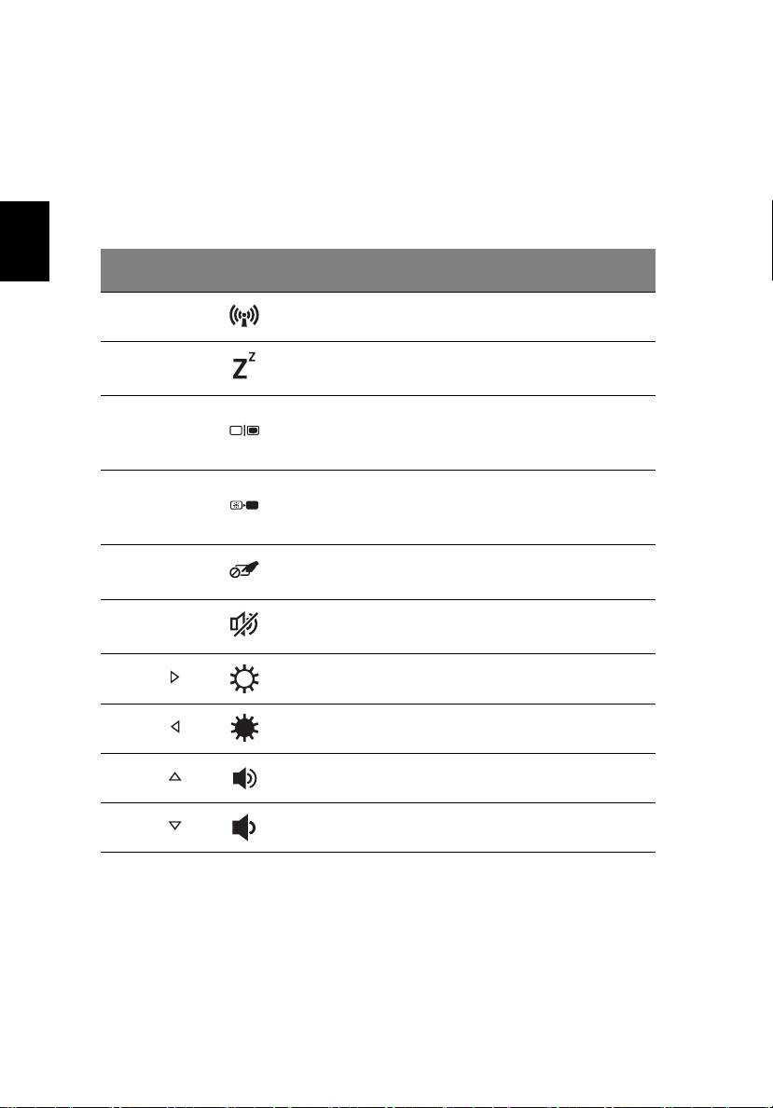Click the left-pointing triangle arrow
This screenshot has width=773, height=1108.
174,727
